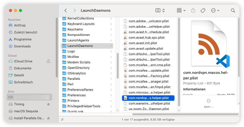Select the PreferencePanes folder
Screen dimensions: 244x127
(x=80, y=90)
